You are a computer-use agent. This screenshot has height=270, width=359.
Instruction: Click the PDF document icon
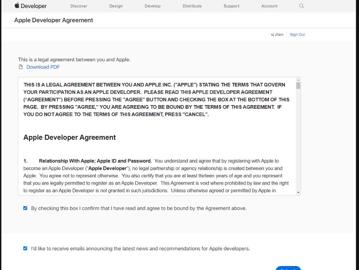[20, 67]
